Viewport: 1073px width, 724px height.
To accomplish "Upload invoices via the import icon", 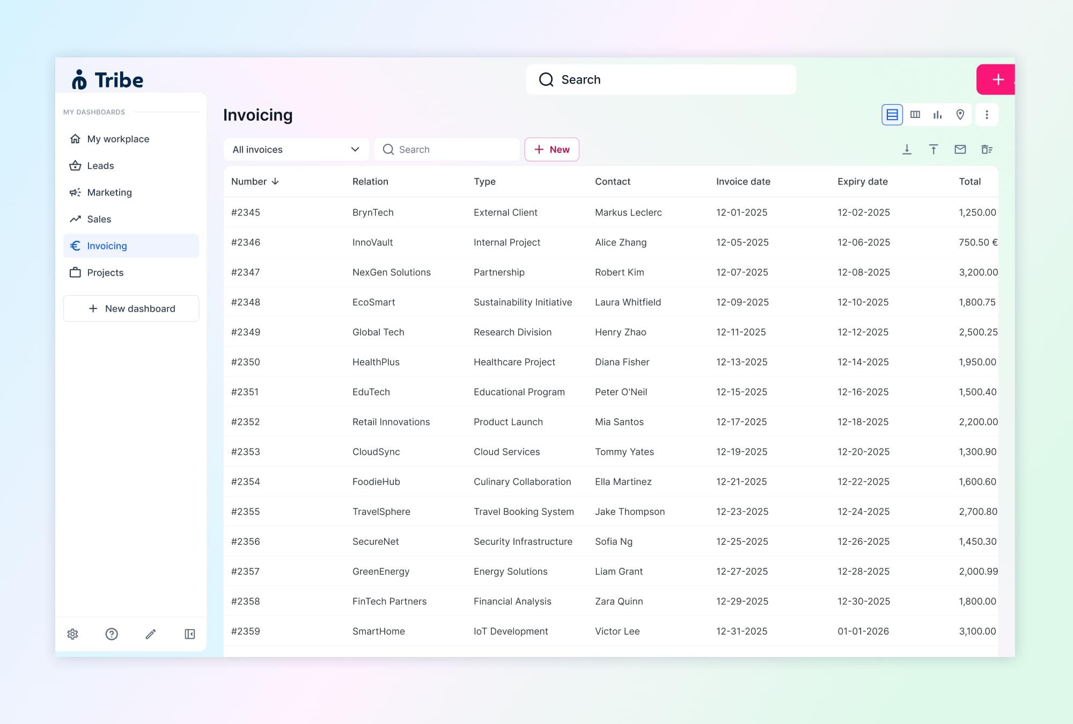I will pyautogui.click(x=934, y=150).
